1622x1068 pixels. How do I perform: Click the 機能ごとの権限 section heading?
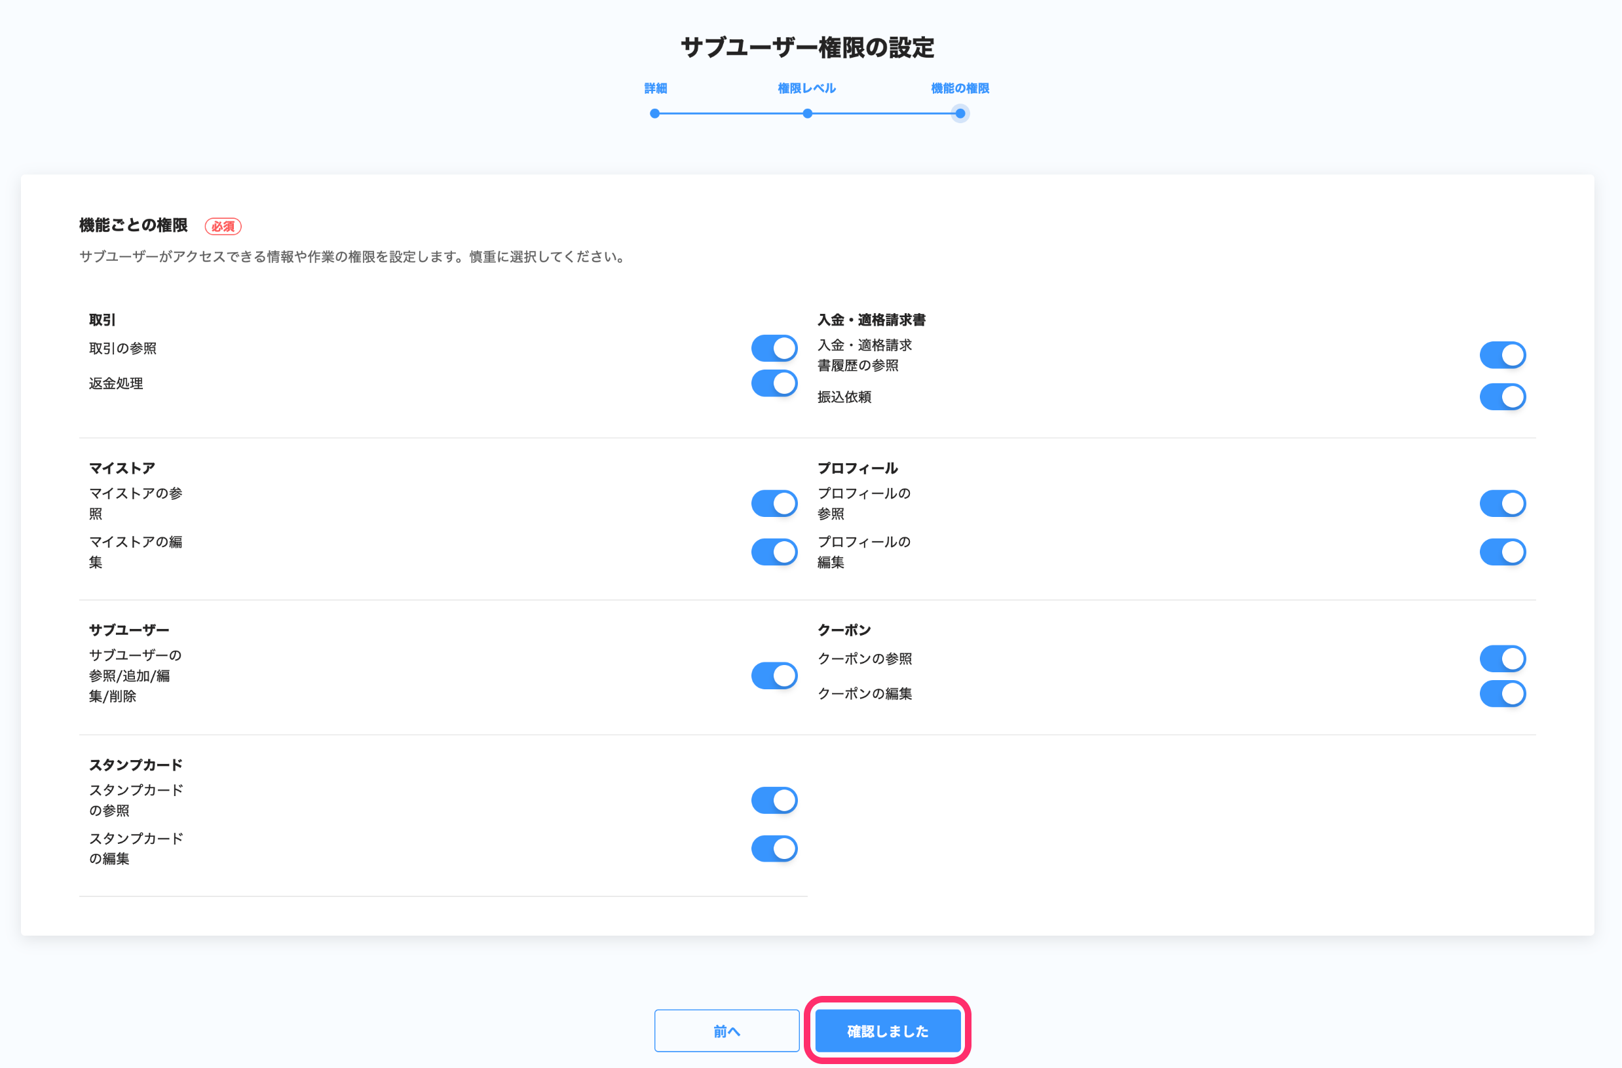point(134,225)
